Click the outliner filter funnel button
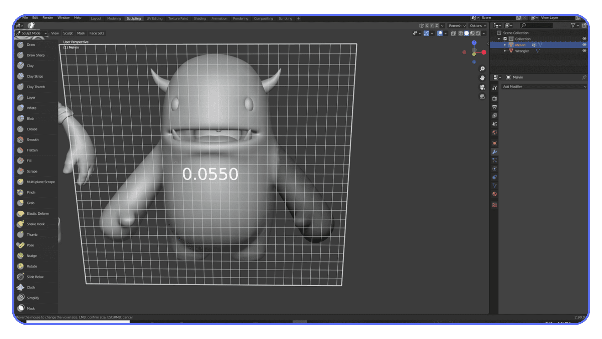 pyautogui.click(x=573, y=25)
